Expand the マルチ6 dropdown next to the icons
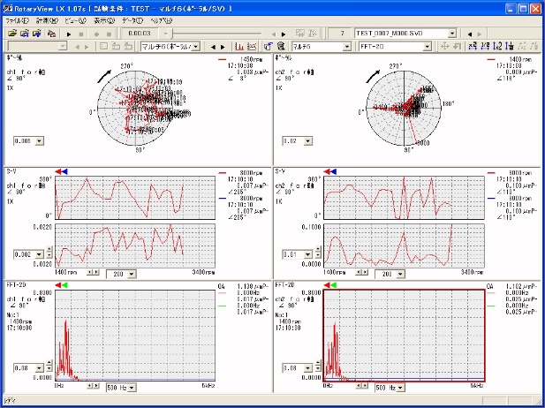The image size is (545, 408). click(346, 46)
